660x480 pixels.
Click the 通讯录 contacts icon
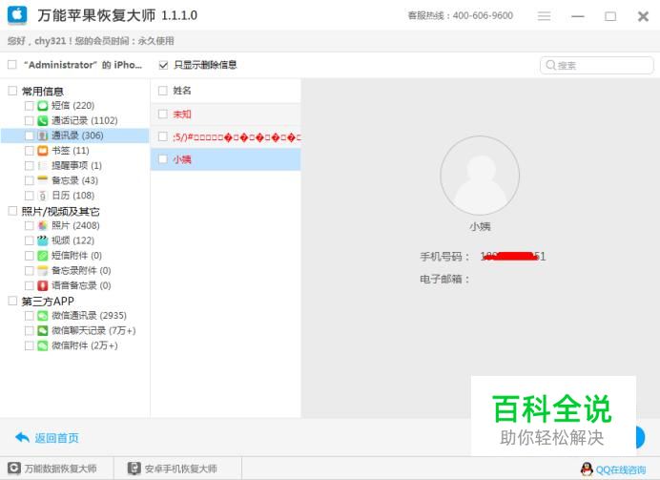(43, 136)
